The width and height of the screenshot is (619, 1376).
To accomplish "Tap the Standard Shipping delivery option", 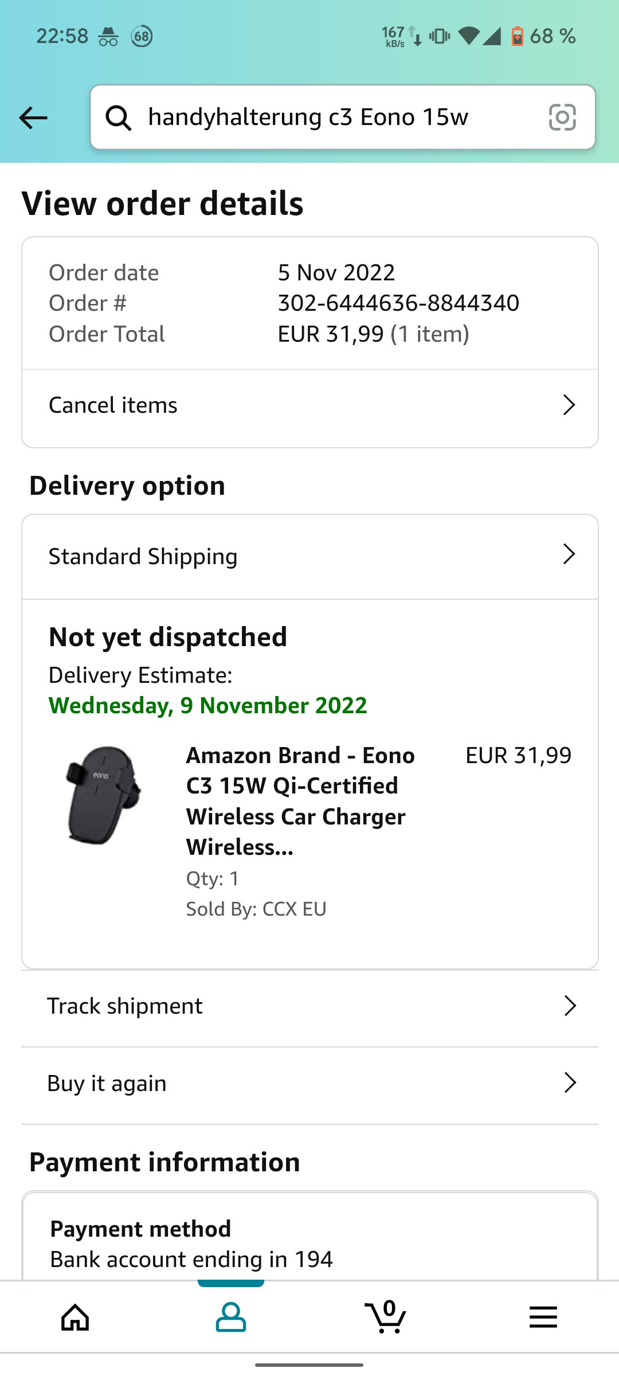I will (x=143, y=557).
